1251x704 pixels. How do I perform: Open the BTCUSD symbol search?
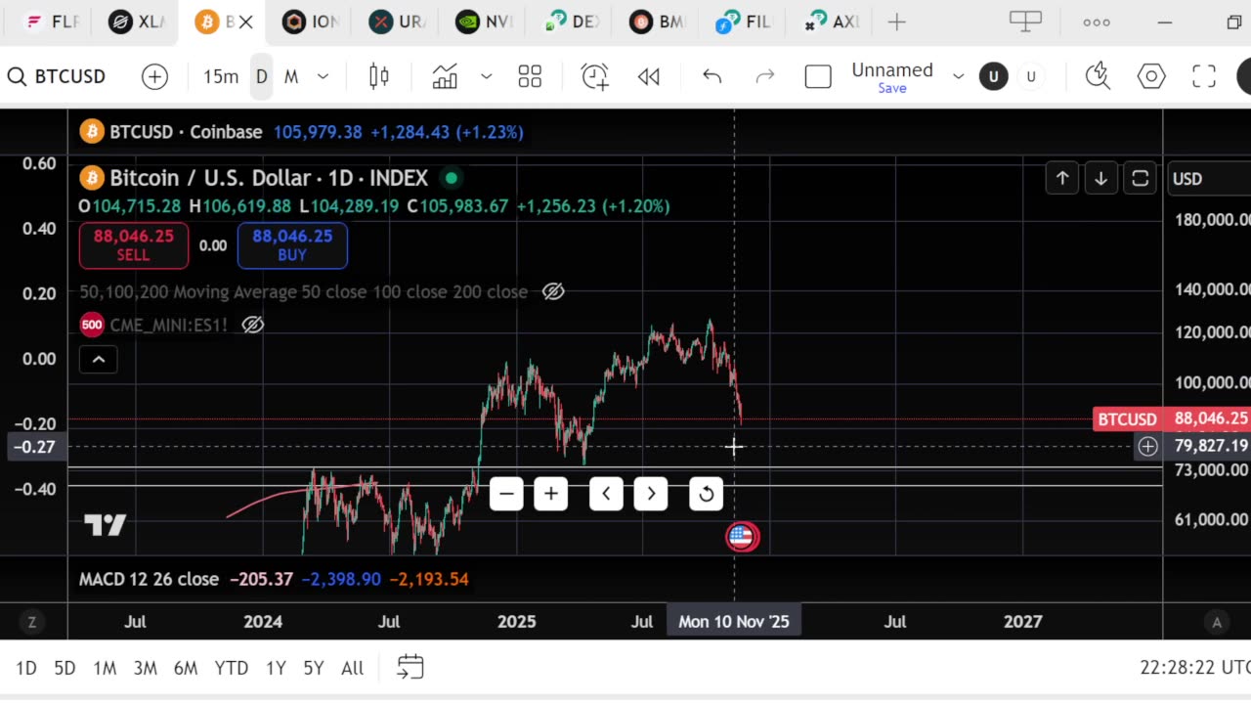pyautogui.click(x=57, y=76)
